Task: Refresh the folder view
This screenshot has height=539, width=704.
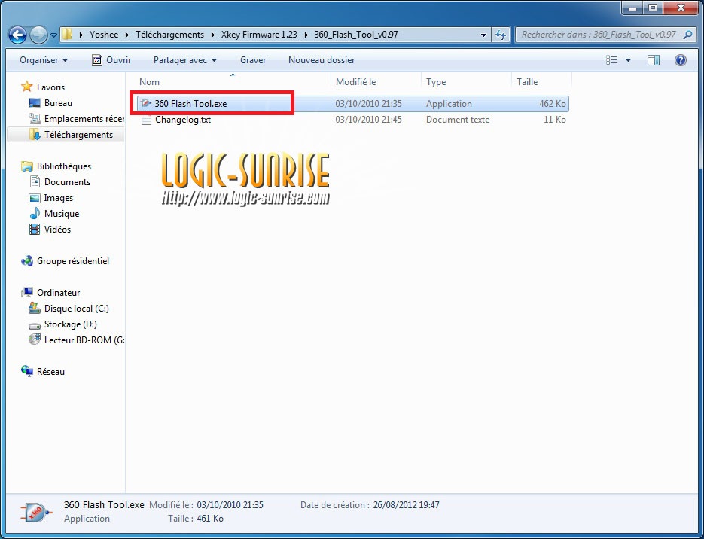Action: pos(500,35)
